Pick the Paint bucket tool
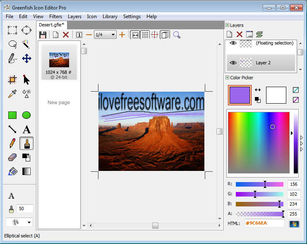 tap(12, 171)
